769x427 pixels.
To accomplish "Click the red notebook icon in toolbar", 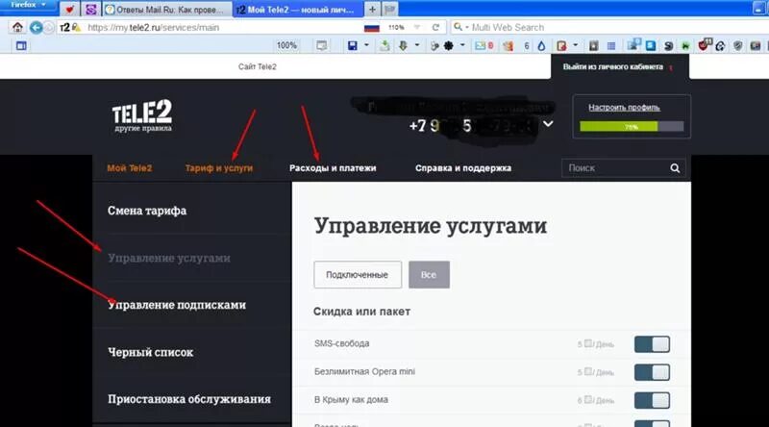I will coord(561,45).
